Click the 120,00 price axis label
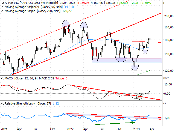Viewport: 175px width, 131px height. (169, 71)
